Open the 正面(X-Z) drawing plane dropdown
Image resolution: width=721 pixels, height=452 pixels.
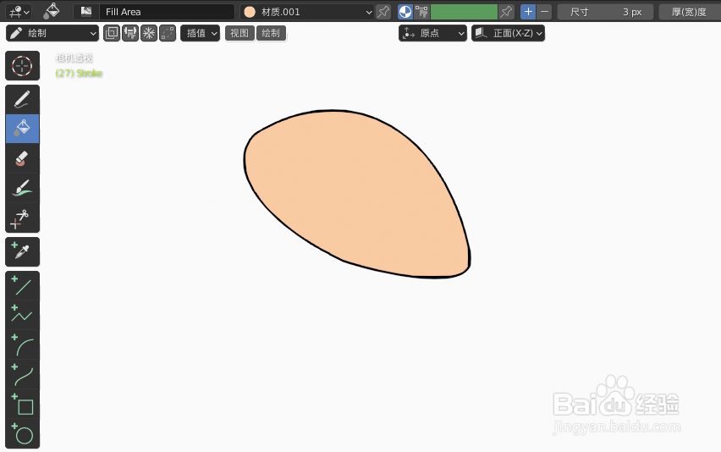tap(508, 33)
